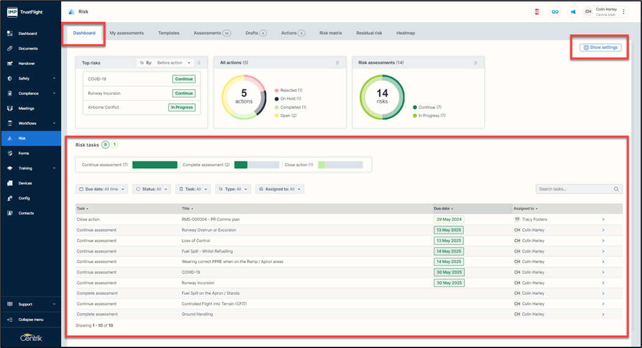Click drag handle icon on All actions widget
The height and width of the screenshot is (348, 642).
point(337,63)
